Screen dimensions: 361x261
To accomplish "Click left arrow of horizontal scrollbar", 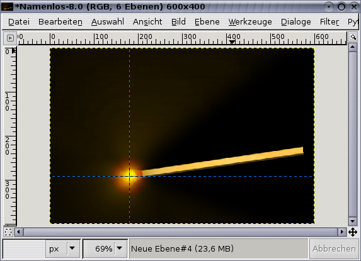I will click(19, 232).
